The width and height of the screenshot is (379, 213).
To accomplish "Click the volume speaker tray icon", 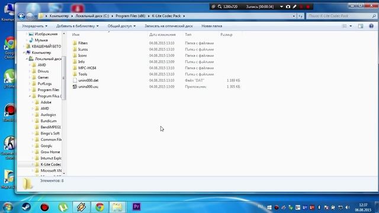I will (x=348, y=208).
